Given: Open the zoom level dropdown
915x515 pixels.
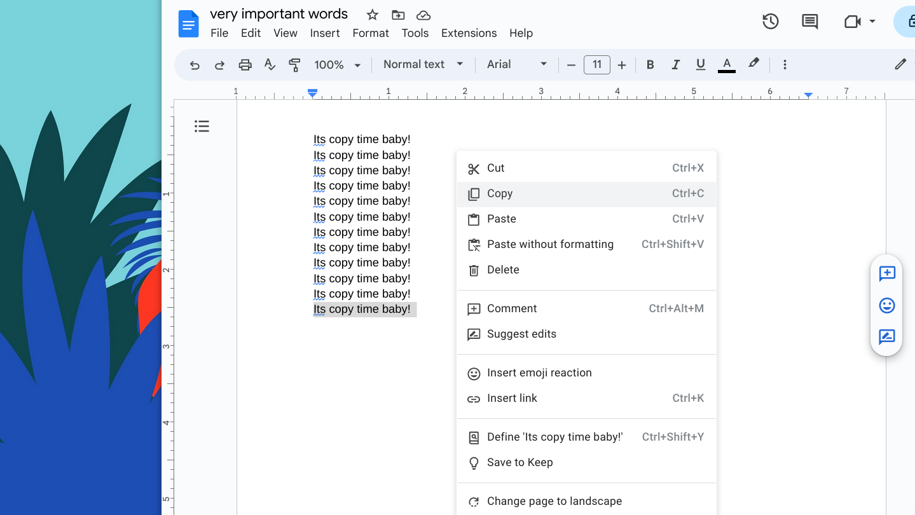Looking at the screenshot, I should (x=338, y=65).
